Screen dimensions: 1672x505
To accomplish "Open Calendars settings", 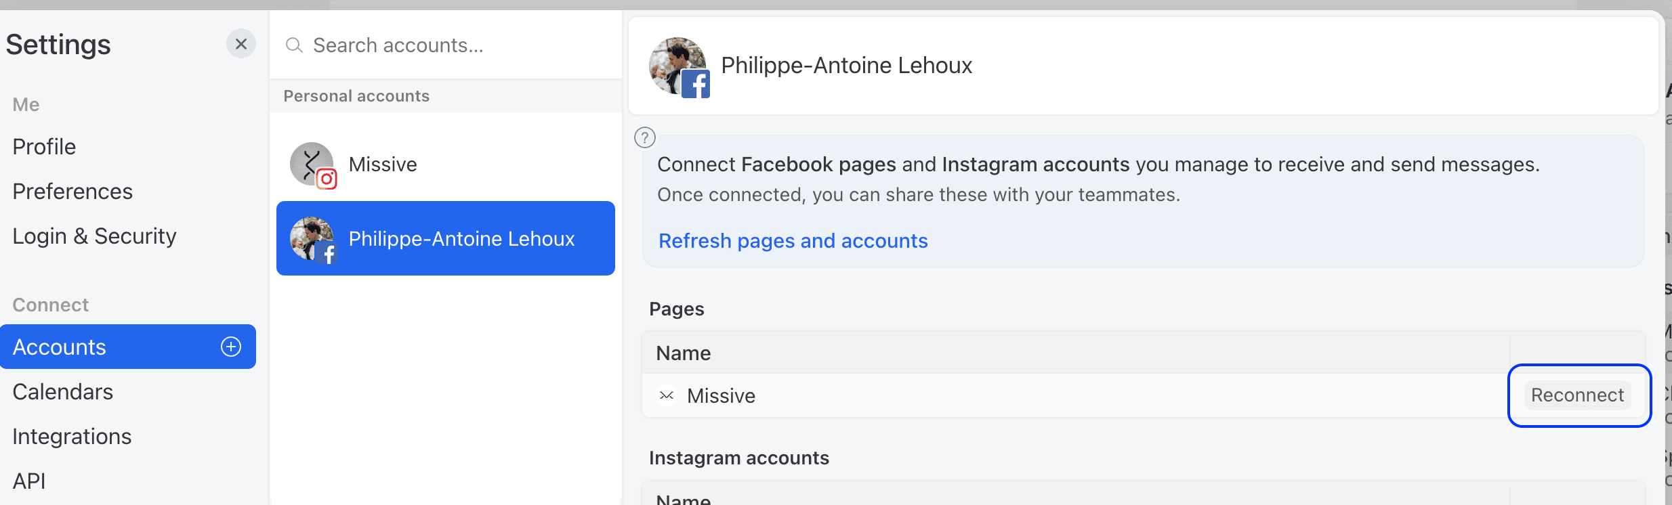I will 62,392.
